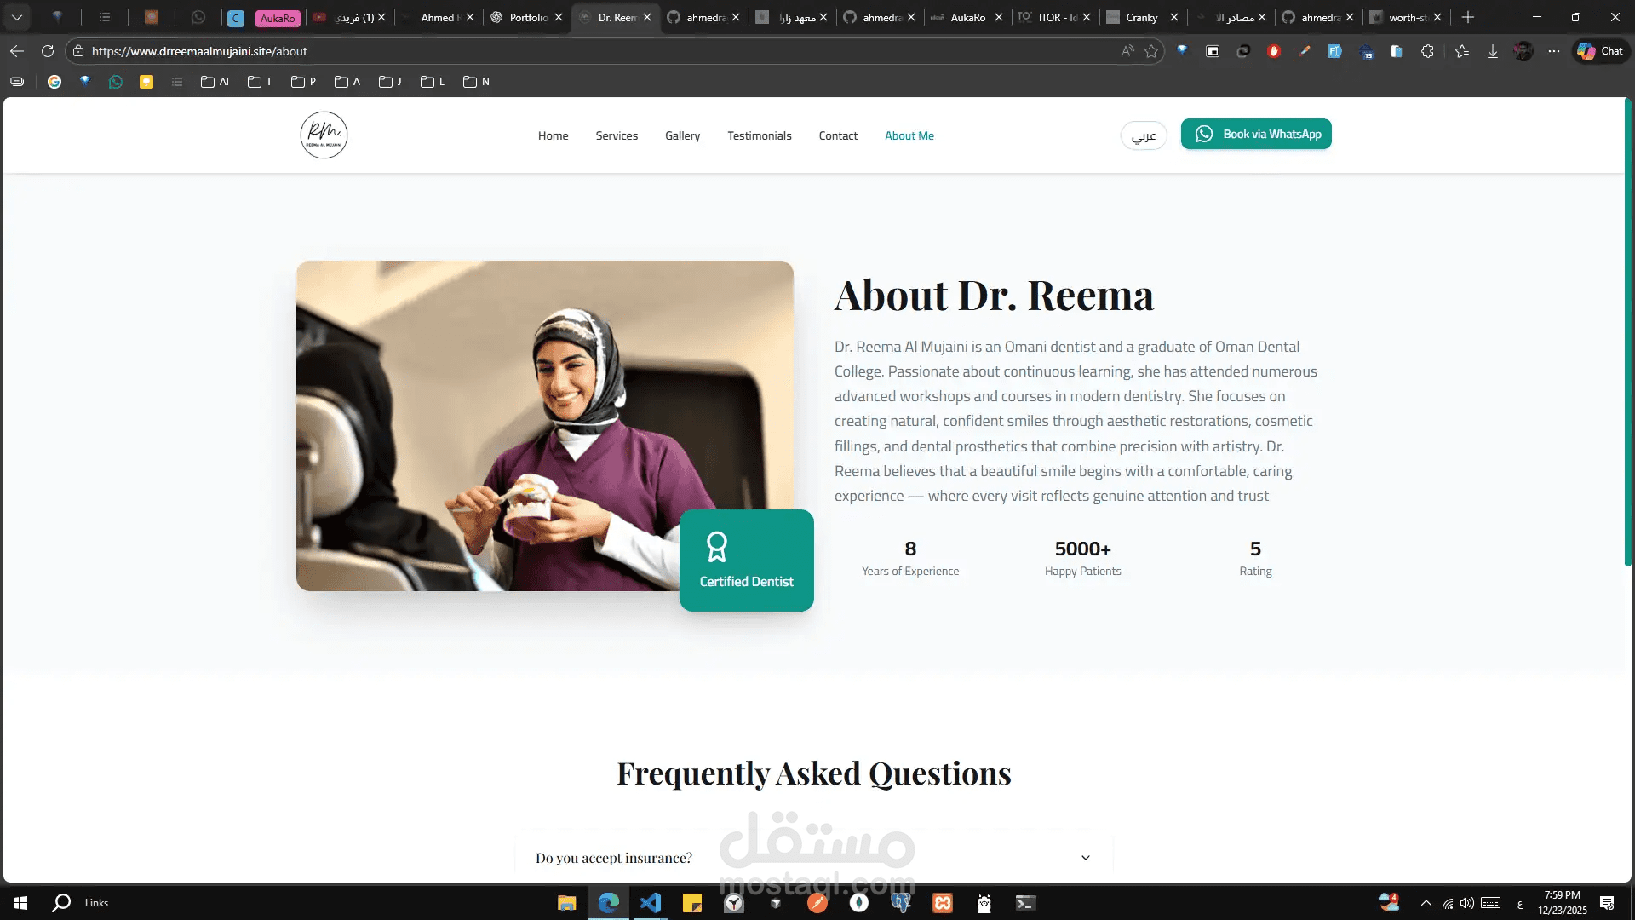Screen dimensions: 1635x920
Task: Show hidden system tray icons
Action: (x=1426, y=903)
